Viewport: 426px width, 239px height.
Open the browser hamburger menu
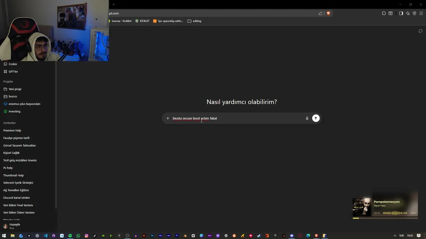tap(421, 13)
